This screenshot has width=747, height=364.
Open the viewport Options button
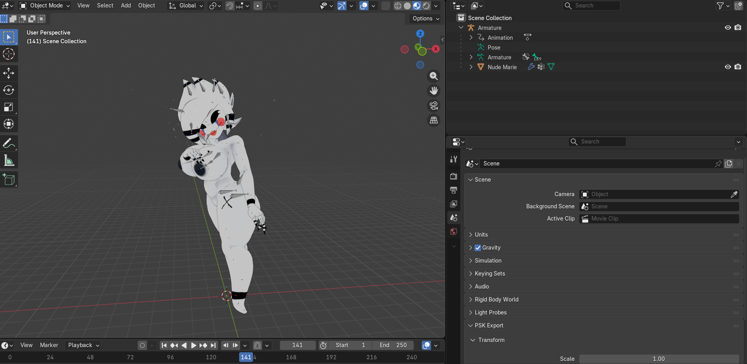click(x=425, y=18)
